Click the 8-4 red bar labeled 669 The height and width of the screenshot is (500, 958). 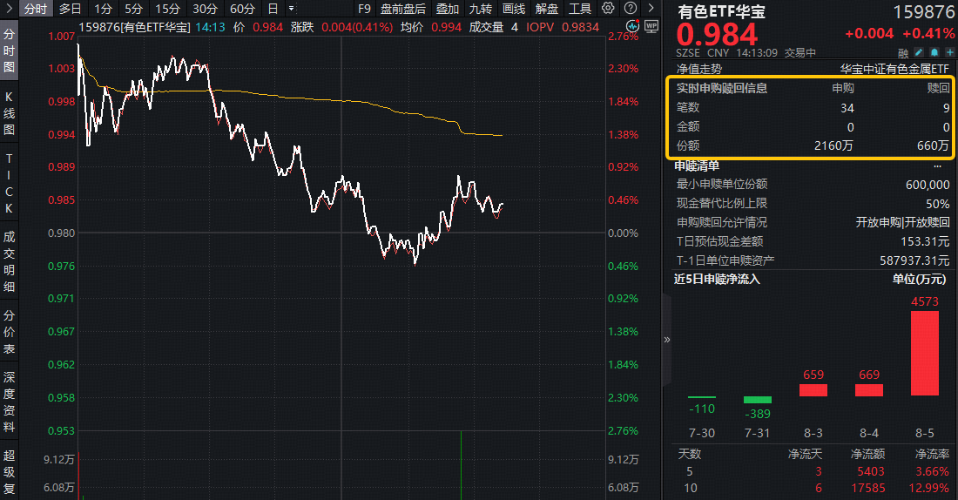point(869,390)
